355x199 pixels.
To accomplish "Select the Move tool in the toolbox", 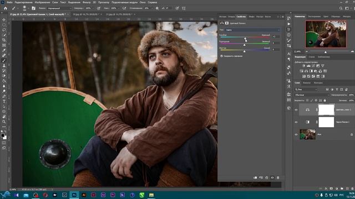I will pyautogui.click(x=4, y=20).
